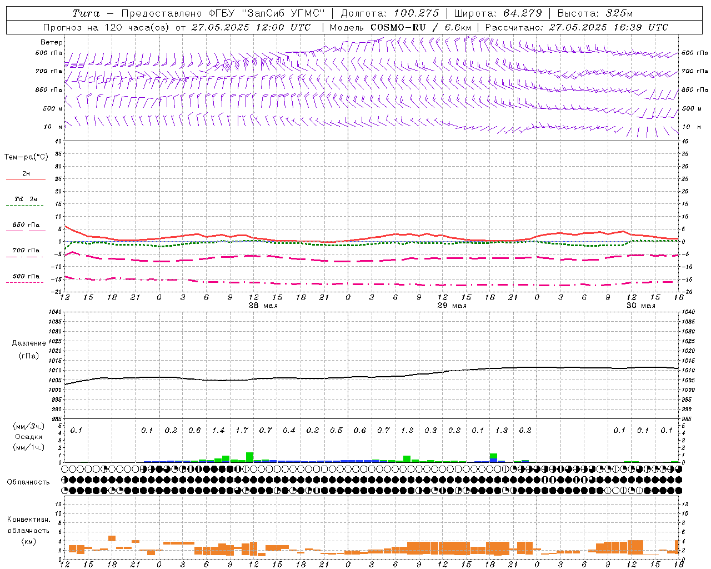Click the "(км)" unit under convective cloudiness
The width and height of the screenshot is (711, 569).
point(28,541)
